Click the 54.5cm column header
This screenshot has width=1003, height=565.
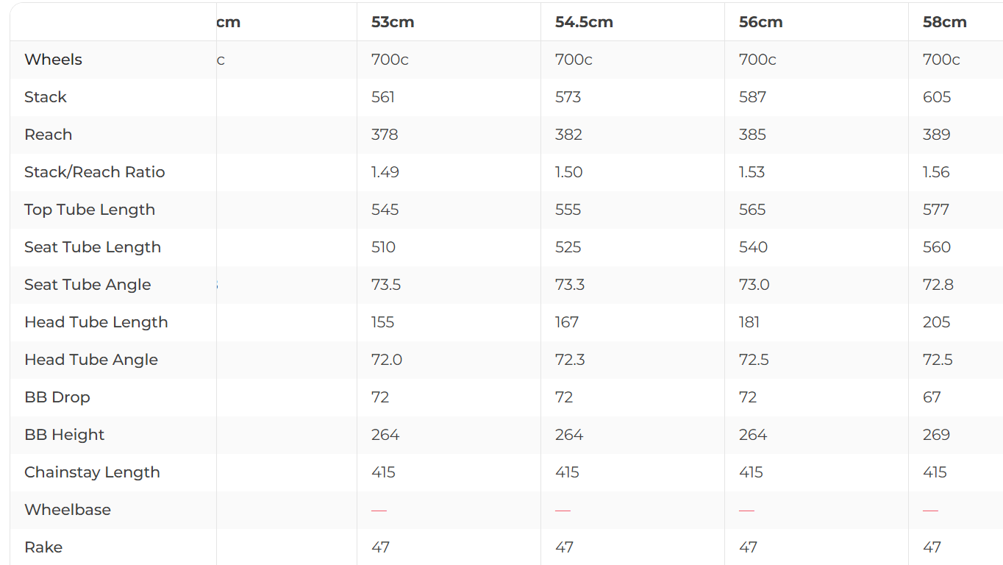pos(584,22)
